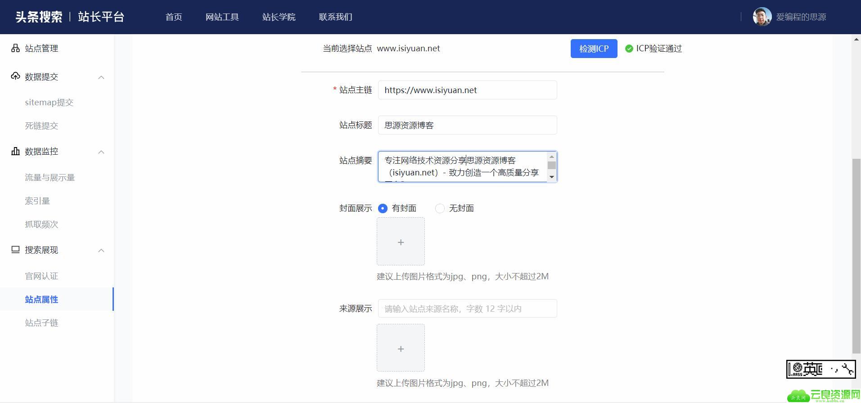Click the 站点管理 sitemap icon

tap(15, 48)
